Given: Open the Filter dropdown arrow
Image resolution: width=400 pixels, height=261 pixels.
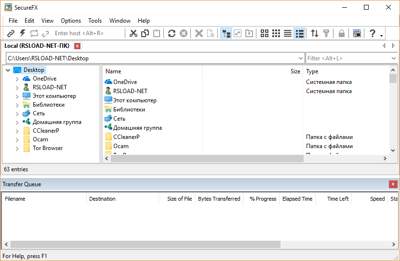Looking at the screenshot, I should coord(394,58).
